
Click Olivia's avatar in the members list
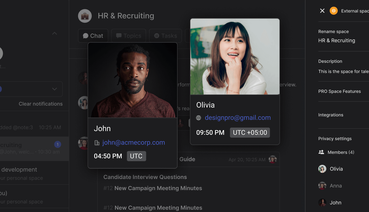[322, 169]
